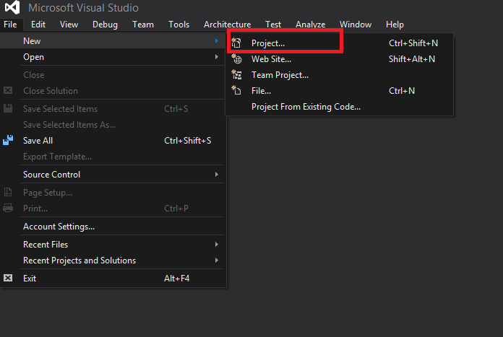Click the Shift+Alt+N shortcut text
The height and width of the screenshot is (337, 503).
point(412,59)
